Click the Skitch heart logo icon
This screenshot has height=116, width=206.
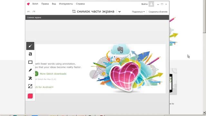(28, 4)
